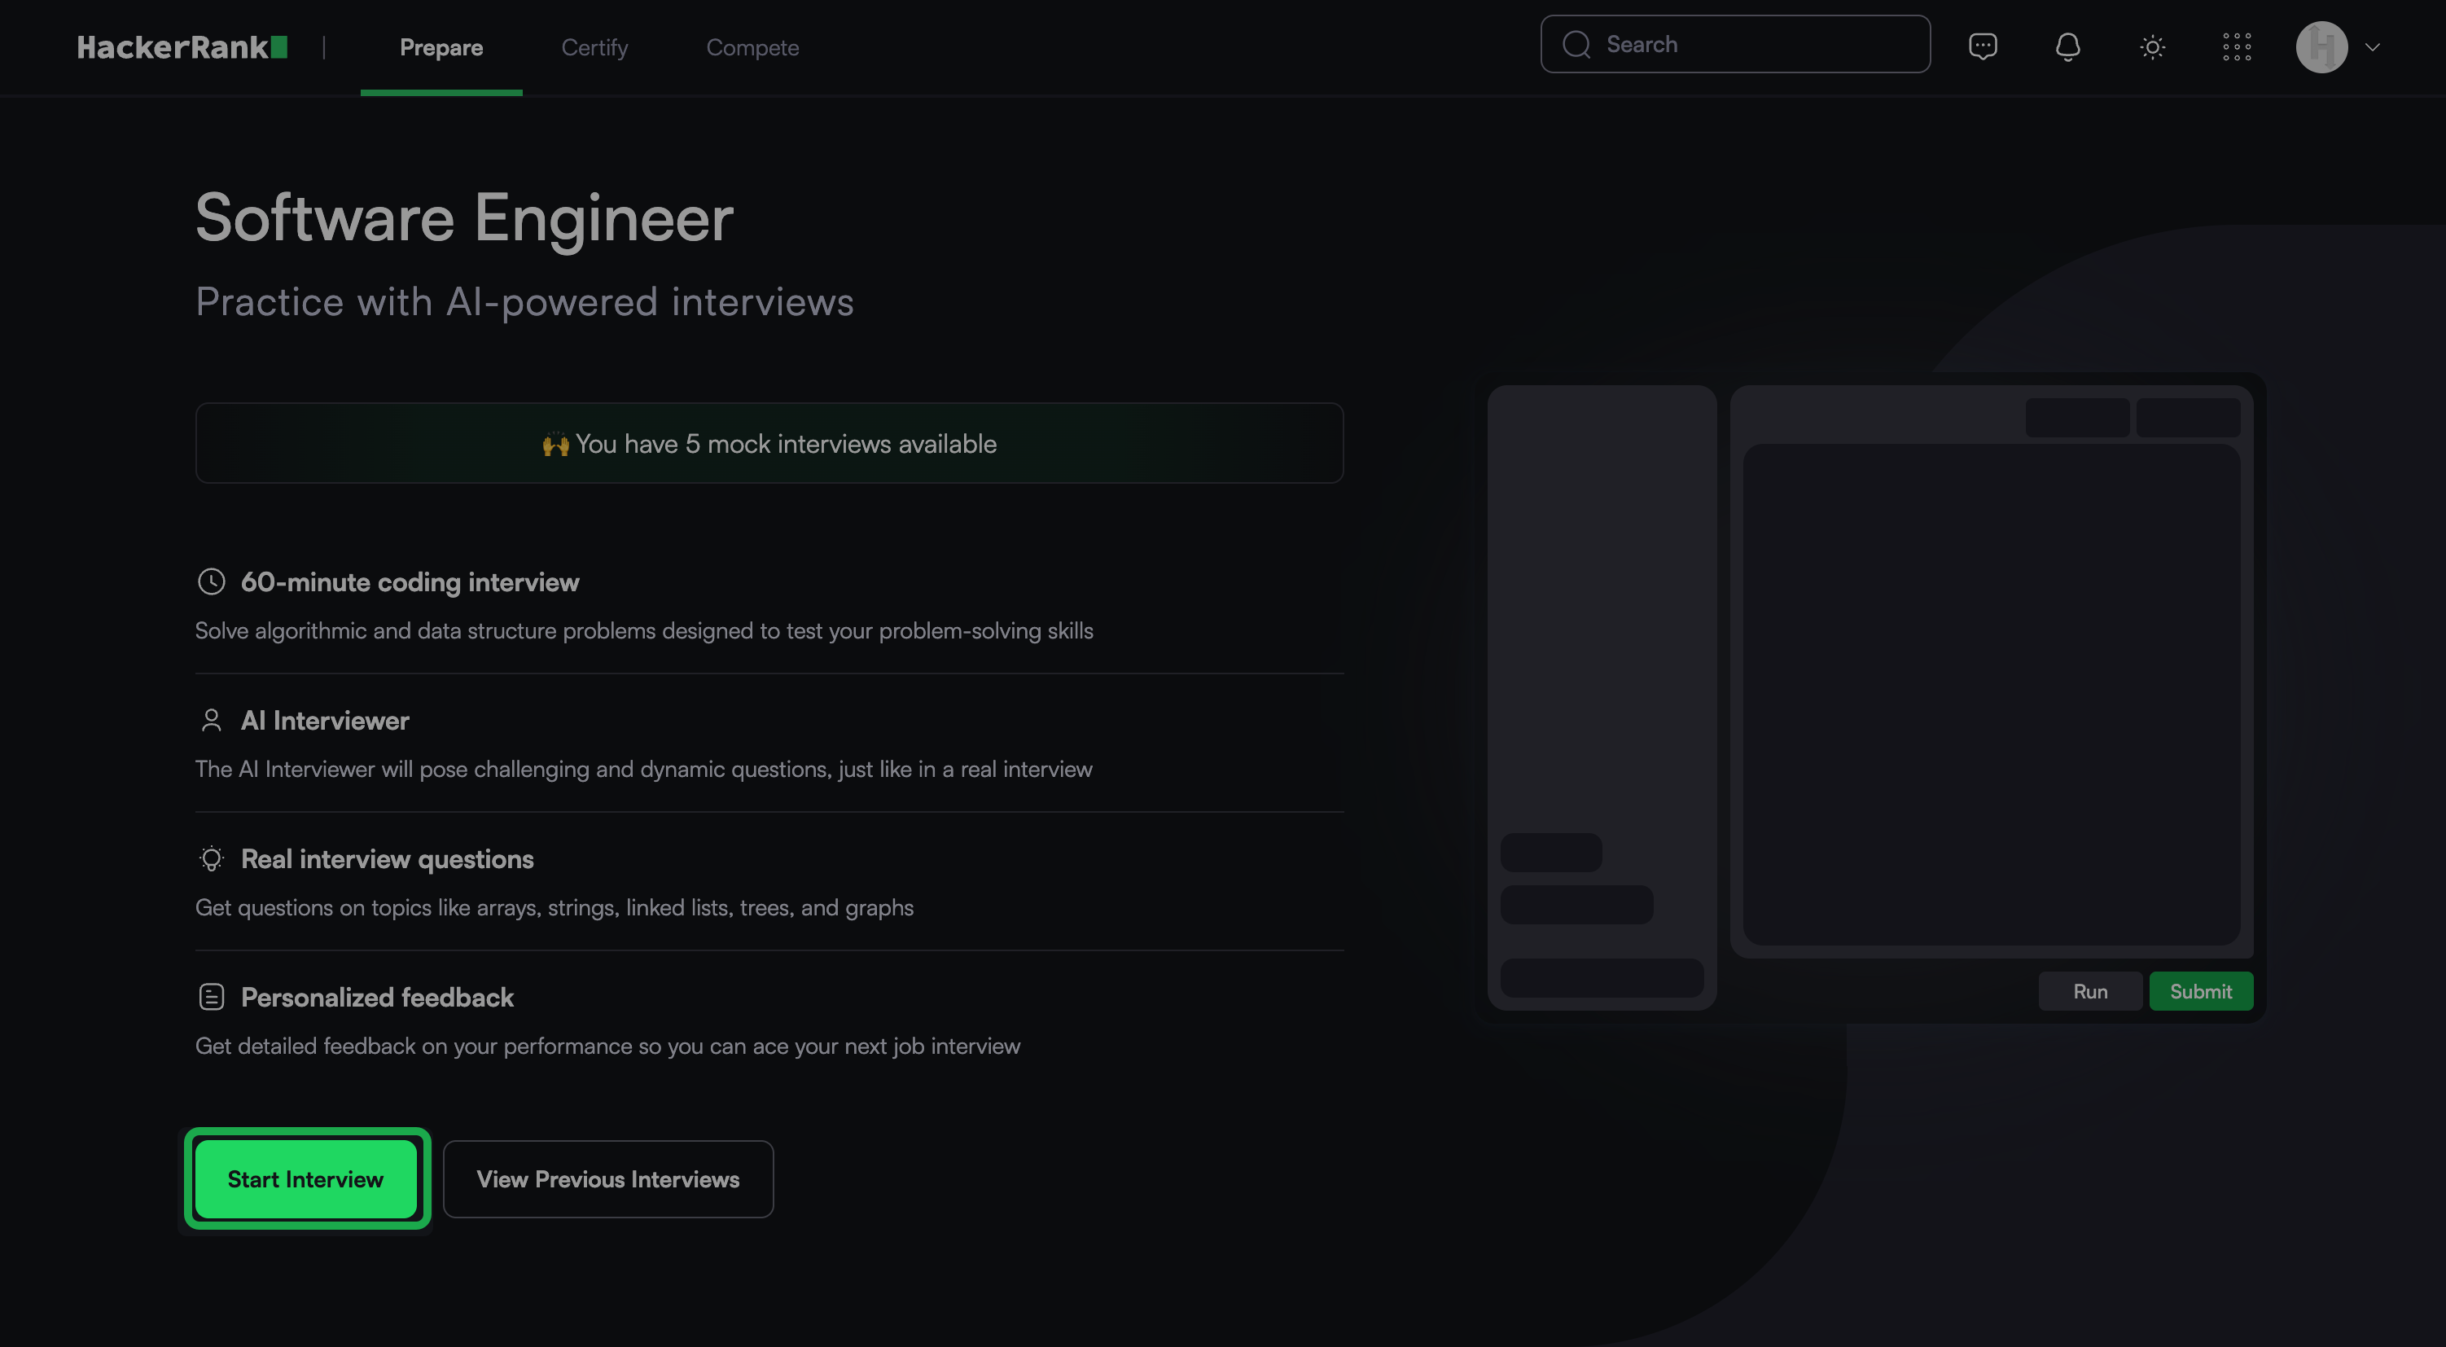Go to the Compete tab
Image resolution: width=2446 pixels, height=1347 pixels.
(x=752, y=47)
